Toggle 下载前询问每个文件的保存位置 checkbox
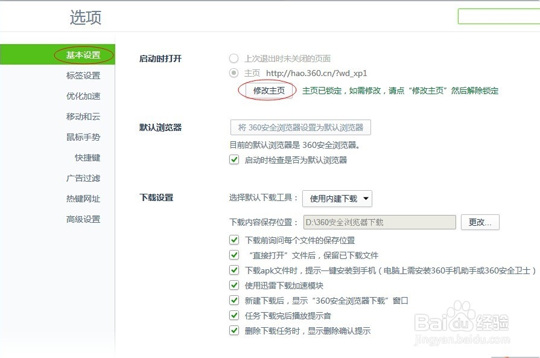Image resolution: width=540 pixels, height=358 pixels. [234, 240]
